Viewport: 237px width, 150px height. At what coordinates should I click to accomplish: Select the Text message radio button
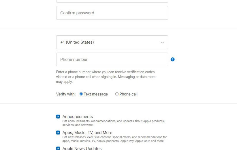point(81,94)
